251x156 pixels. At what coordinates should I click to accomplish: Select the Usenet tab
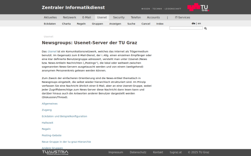(102, 17)
